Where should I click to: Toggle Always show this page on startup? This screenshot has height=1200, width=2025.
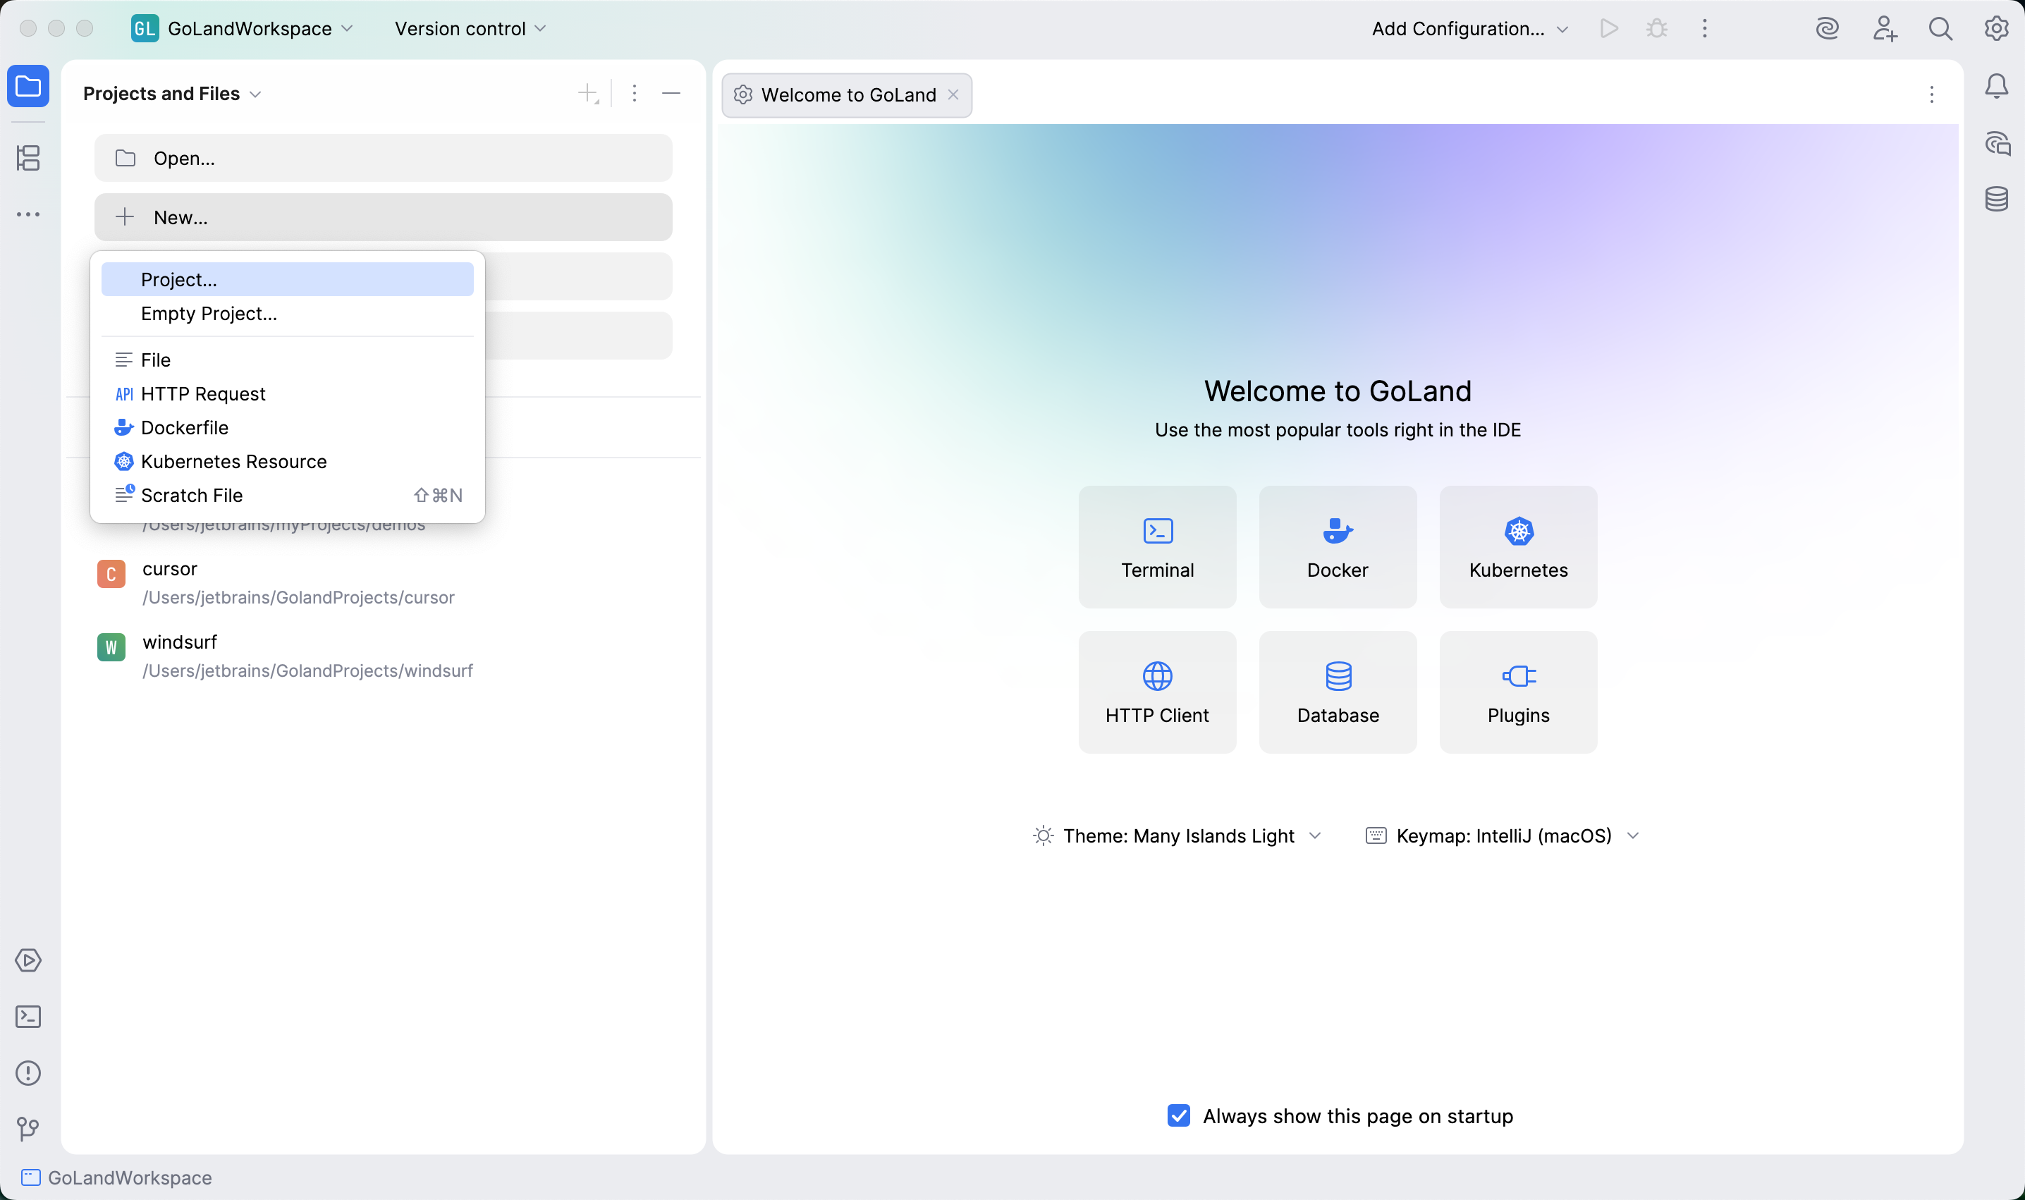click(1178, 1115)
